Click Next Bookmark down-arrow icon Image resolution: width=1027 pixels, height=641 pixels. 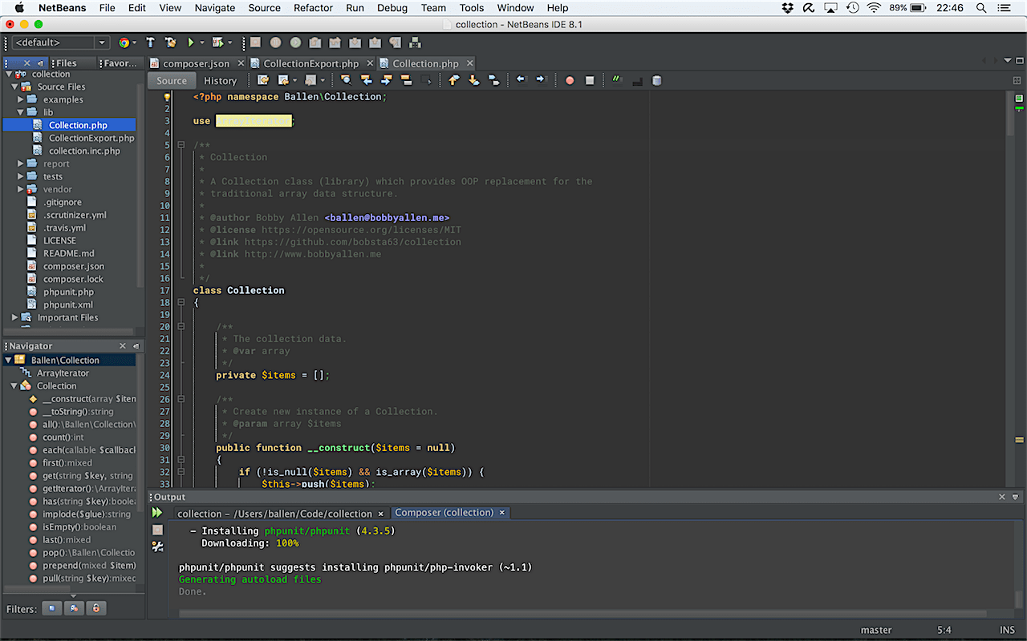point(473,80)
